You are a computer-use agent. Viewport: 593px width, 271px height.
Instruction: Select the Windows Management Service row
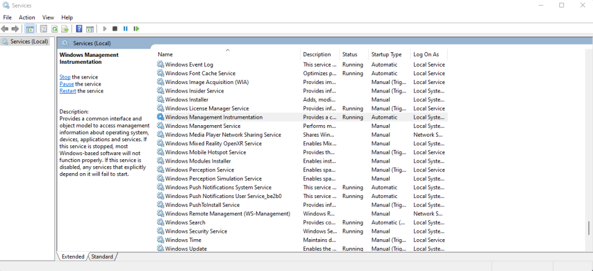pyautogui.click(x=302, y=126)
